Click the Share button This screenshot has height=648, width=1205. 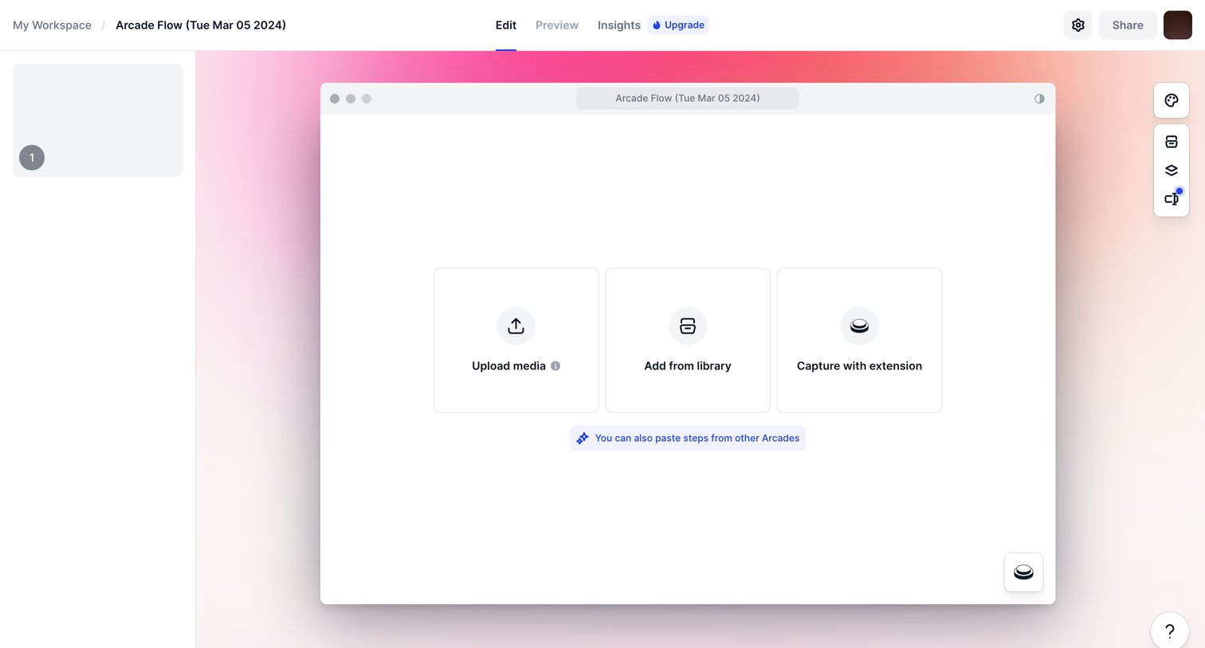(x=1128, y=25)
